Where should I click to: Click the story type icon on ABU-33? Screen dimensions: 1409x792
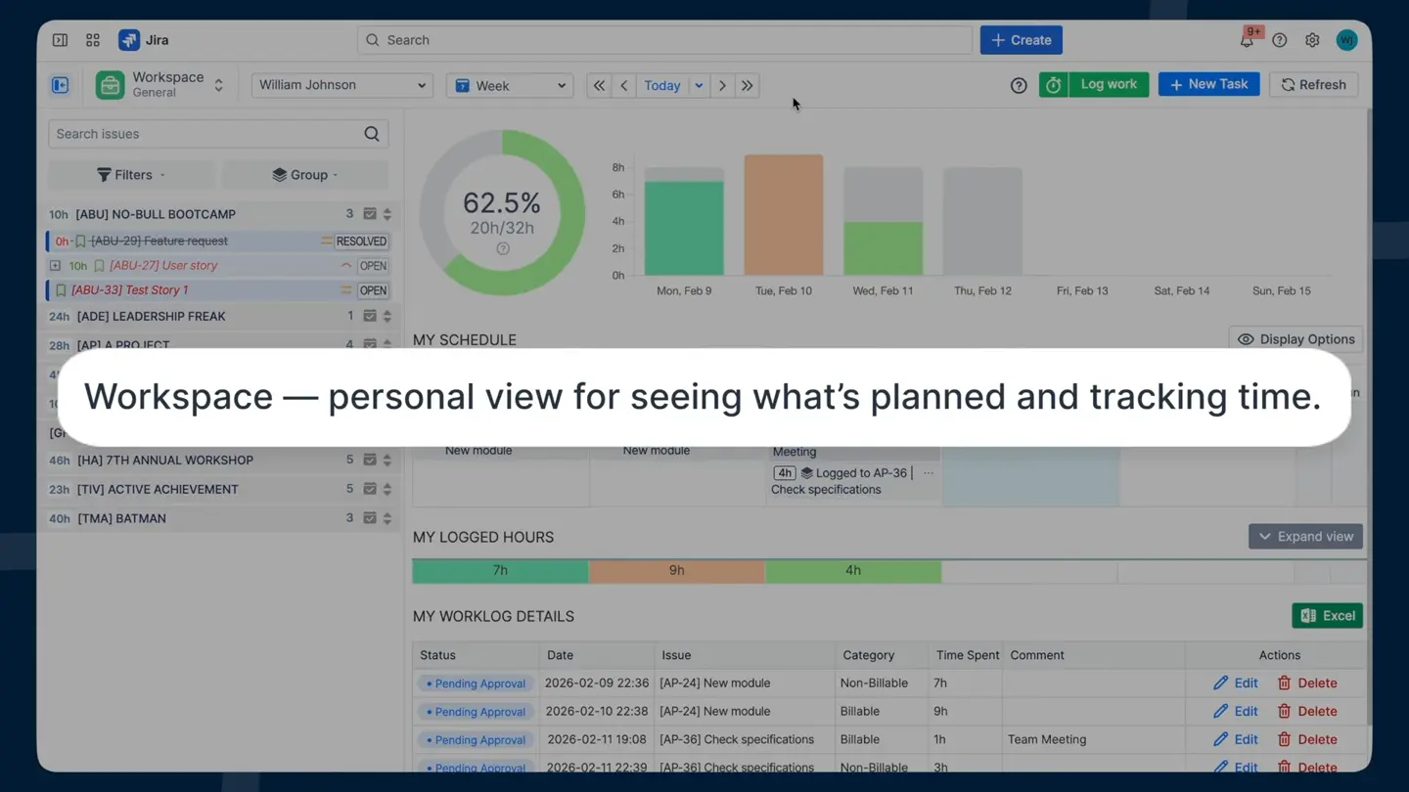point(61,290)
